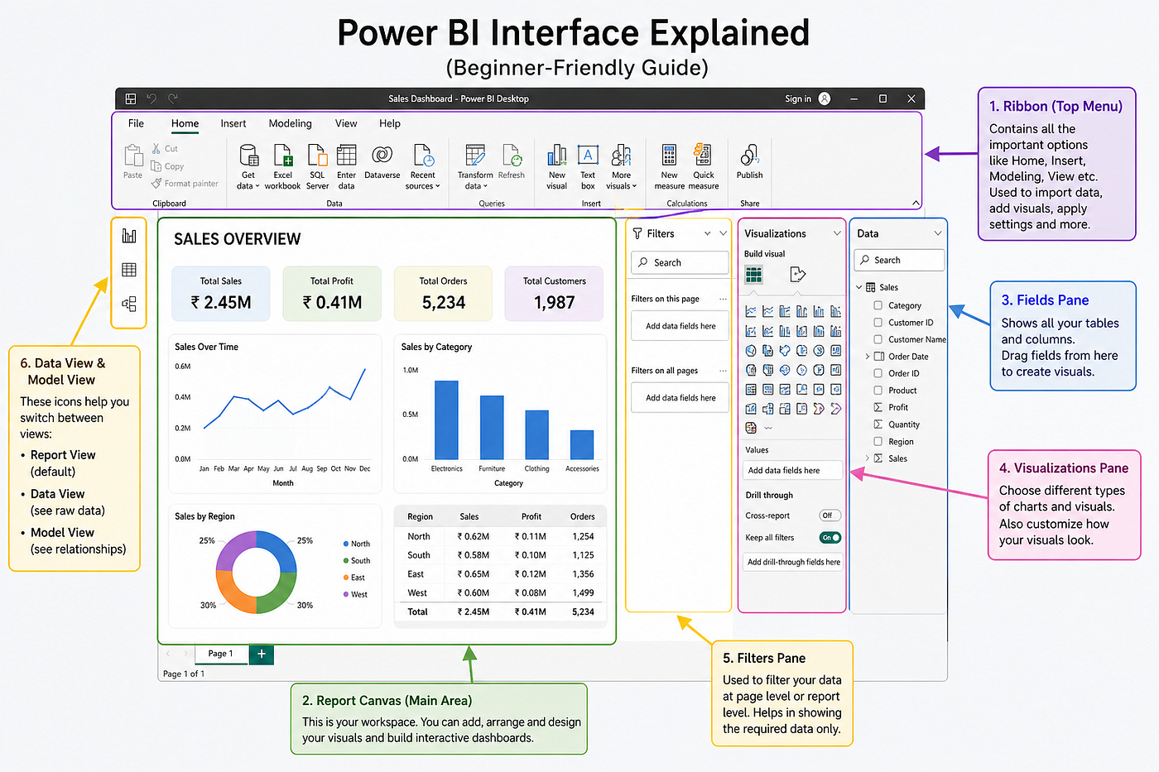Viewport: 1159px width, 772px height.
Task: Switch to the Insert ribbon tab
Action: click(x=233, y=123)
